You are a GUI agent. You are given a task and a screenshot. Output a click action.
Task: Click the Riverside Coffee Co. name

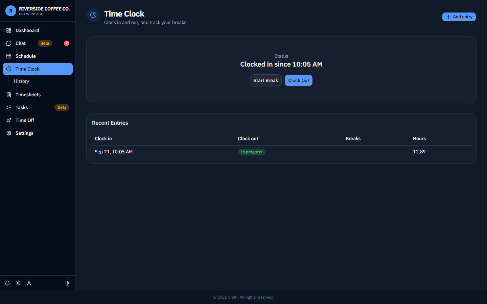pyautogui.click(x=44, y=9)
